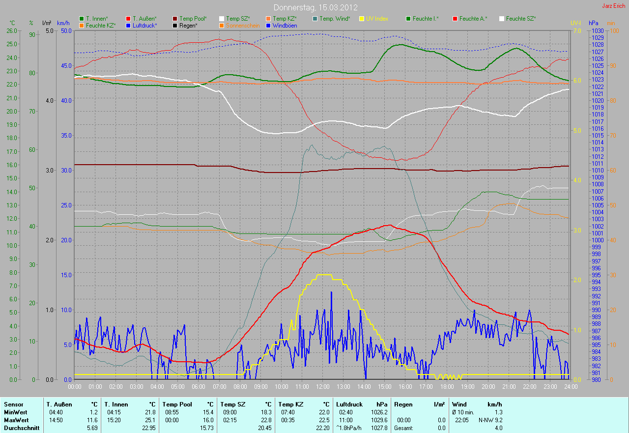Click the blue Luftdruck legend swatch
Screen dimensions: 629x433
click(128, 25)
